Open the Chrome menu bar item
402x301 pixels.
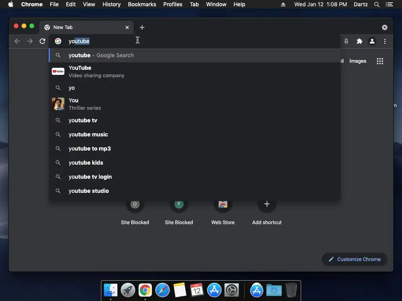point(32,4)
